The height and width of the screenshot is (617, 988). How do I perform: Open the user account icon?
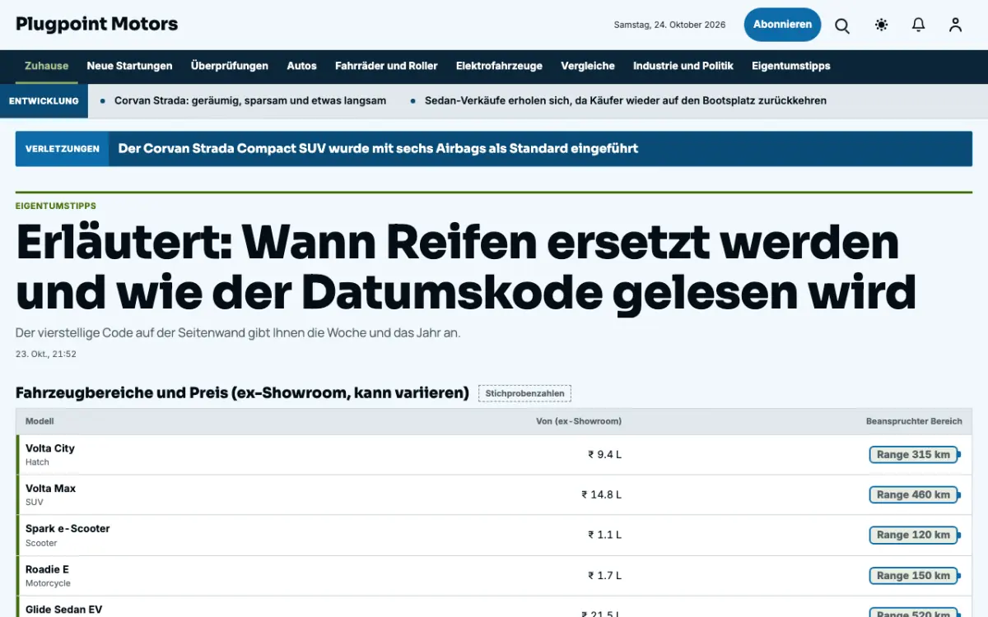tap(955, 26)
